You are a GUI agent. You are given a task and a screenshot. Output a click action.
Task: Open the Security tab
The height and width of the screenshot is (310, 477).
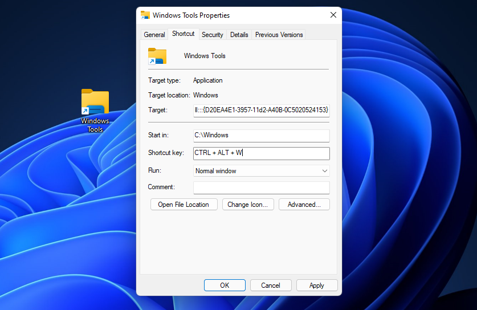213,35
